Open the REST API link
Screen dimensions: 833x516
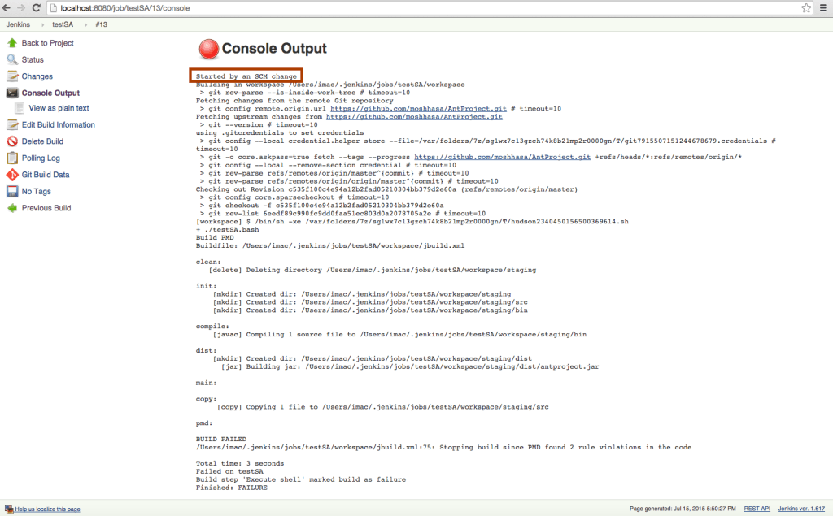pyautogui.click(x=757, y=509)
